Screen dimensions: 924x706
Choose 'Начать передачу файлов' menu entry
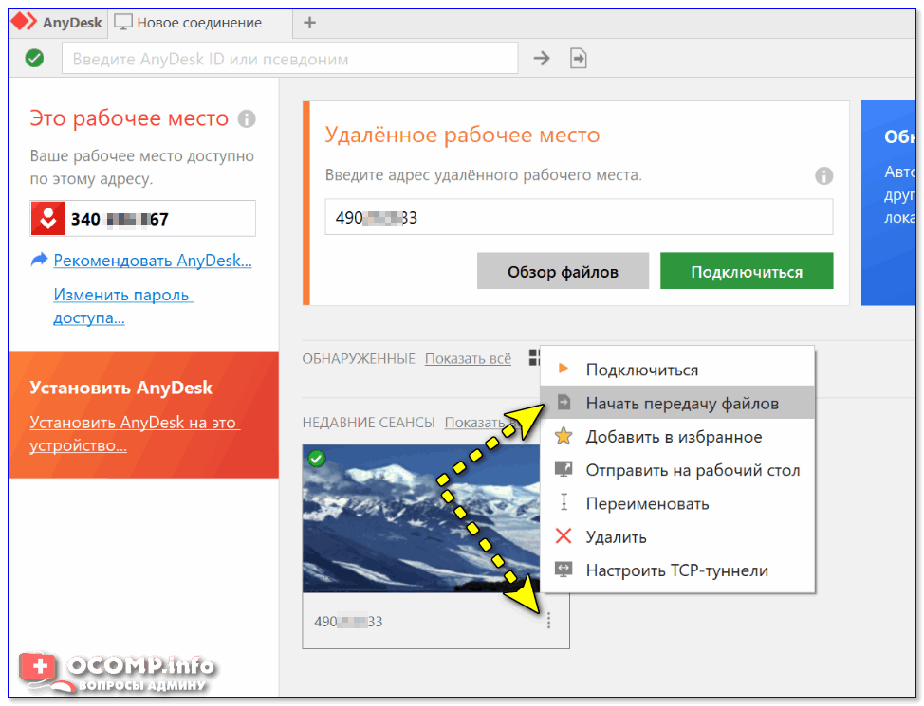click(681, 403)
